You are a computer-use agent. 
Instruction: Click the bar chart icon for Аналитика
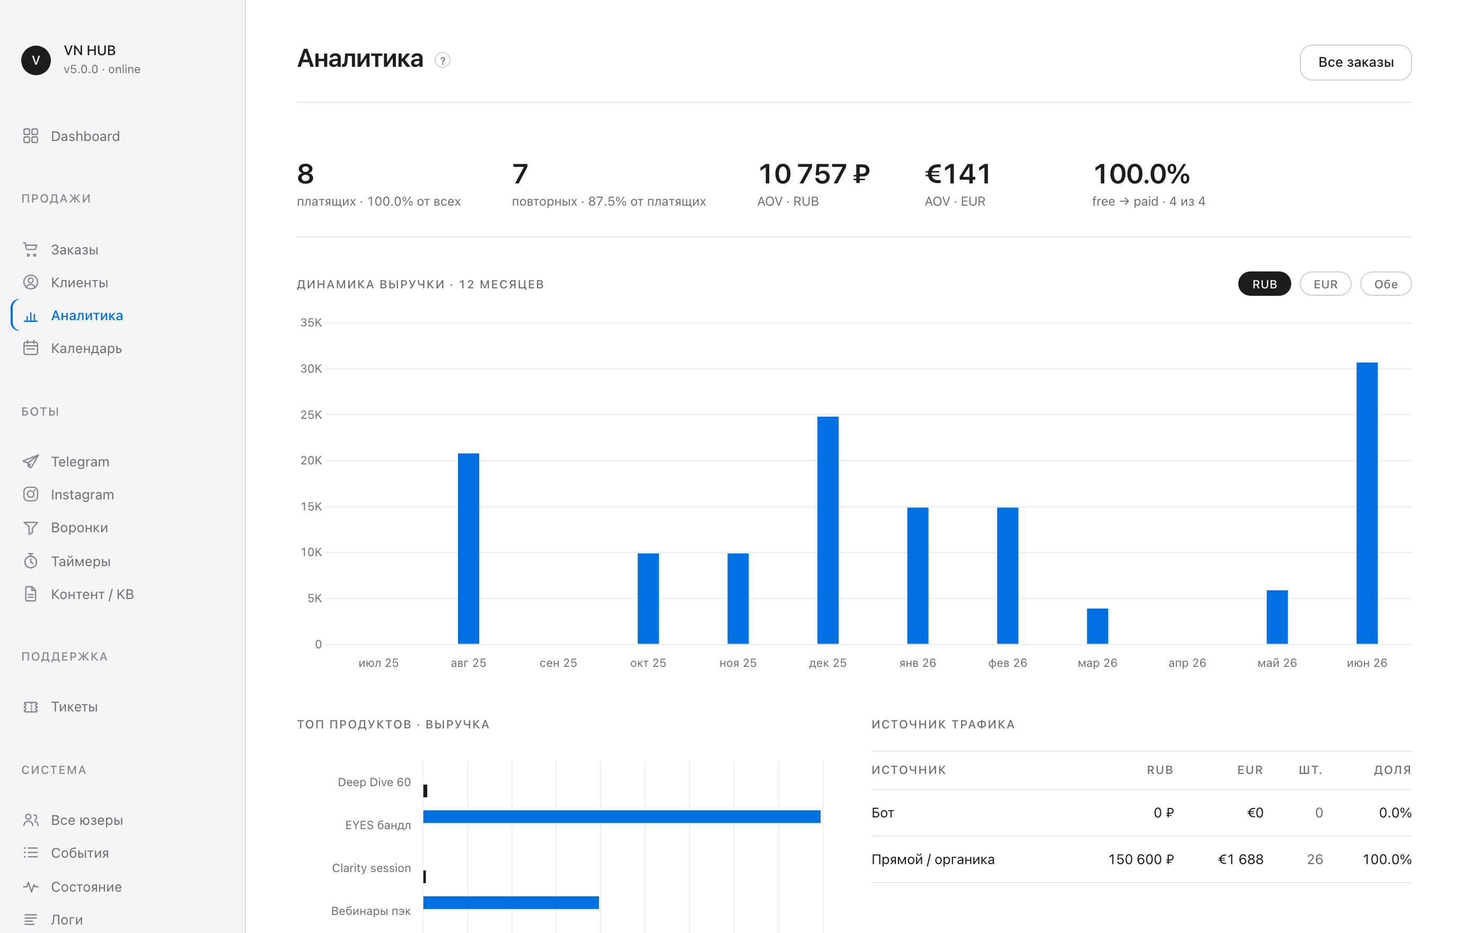point(30,316)
